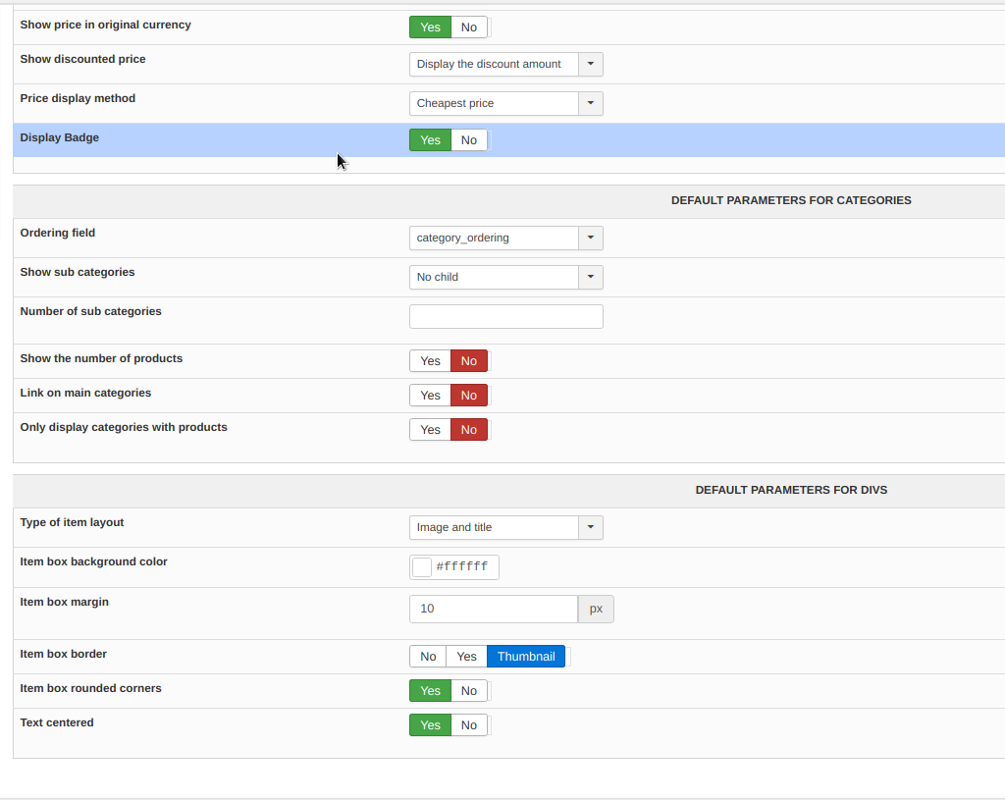Choose Yes for Only display categories with products

coord(430,430)
